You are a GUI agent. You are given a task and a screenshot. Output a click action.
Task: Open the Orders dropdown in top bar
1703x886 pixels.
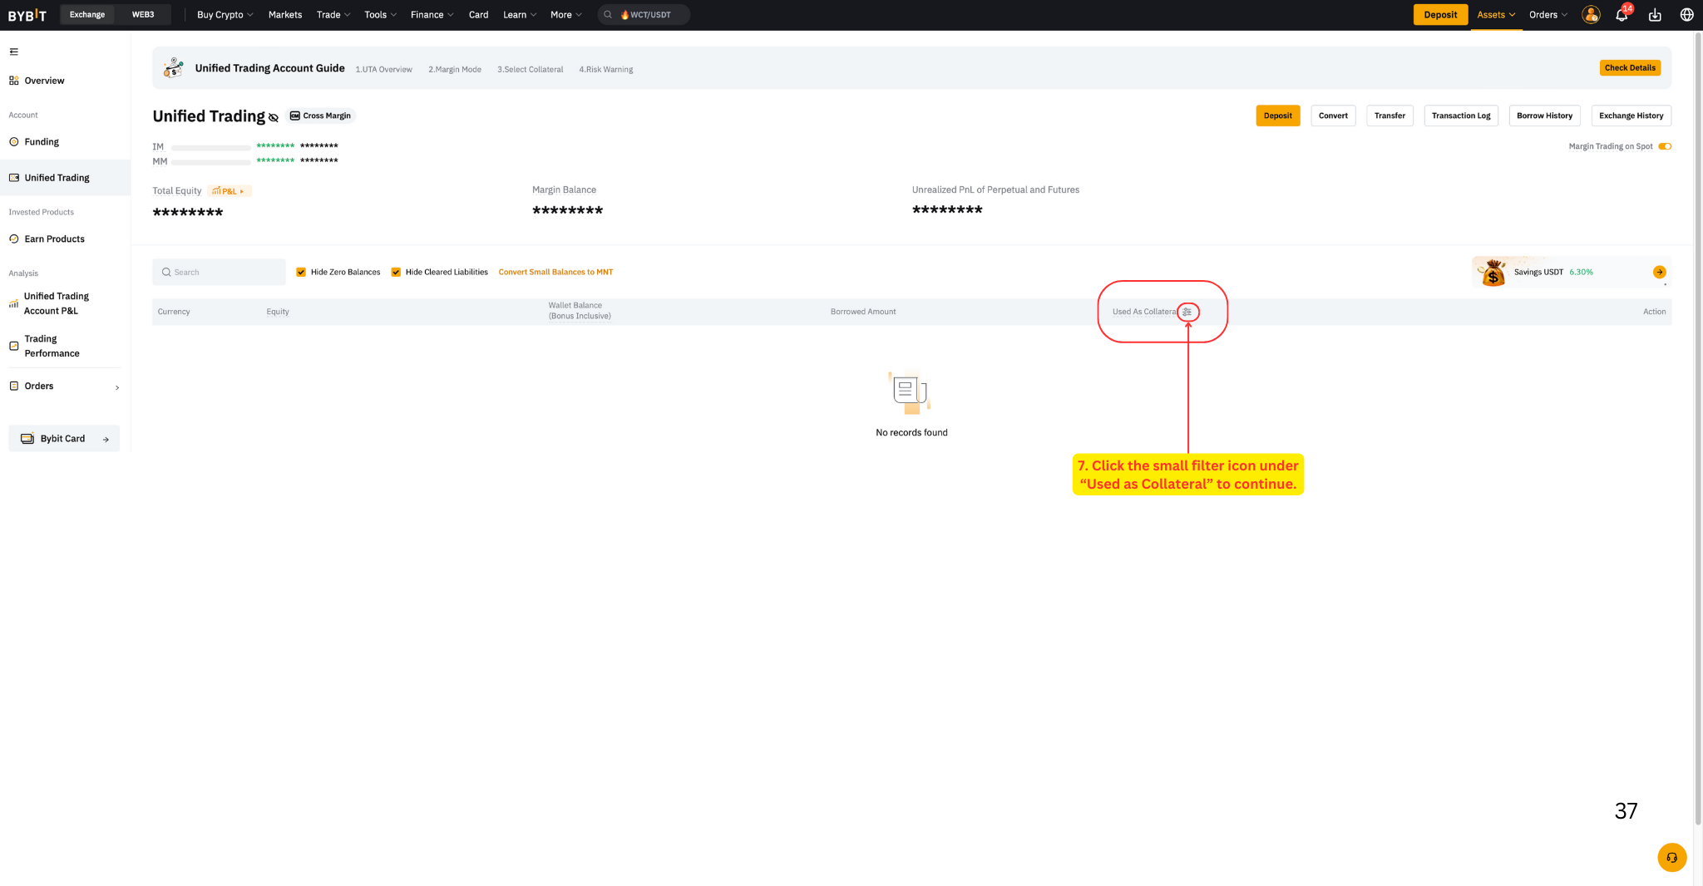click(x=1548, y=15)
